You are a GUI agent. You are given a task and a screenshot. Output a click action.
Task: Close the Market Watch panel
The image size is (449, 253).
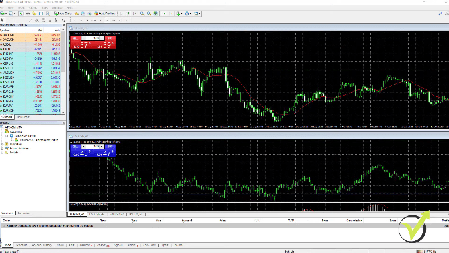(x=64, y=25)
